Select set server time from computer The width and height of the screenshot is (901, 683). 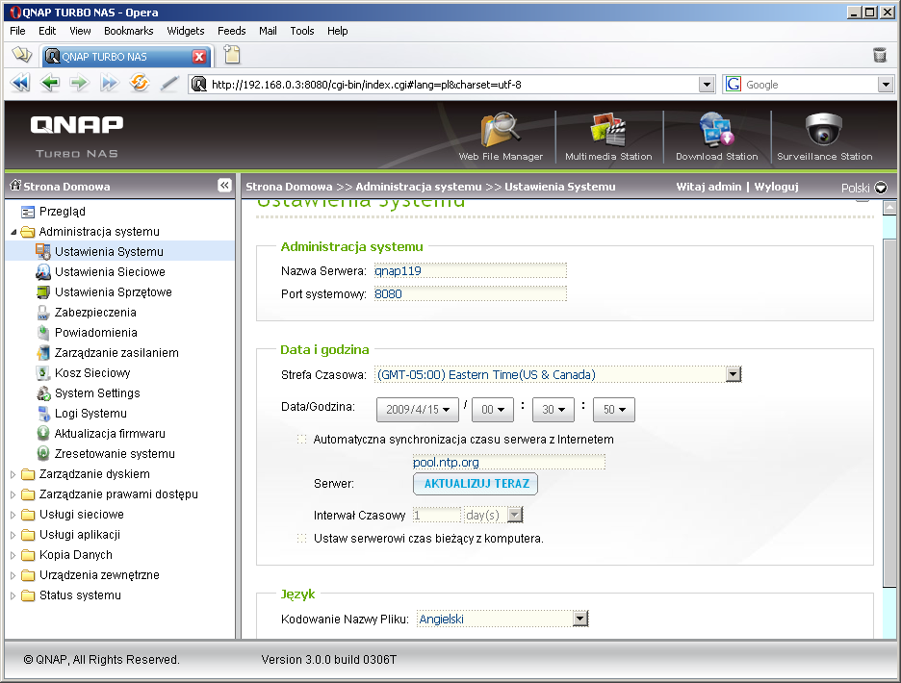(x=301, y=539)
